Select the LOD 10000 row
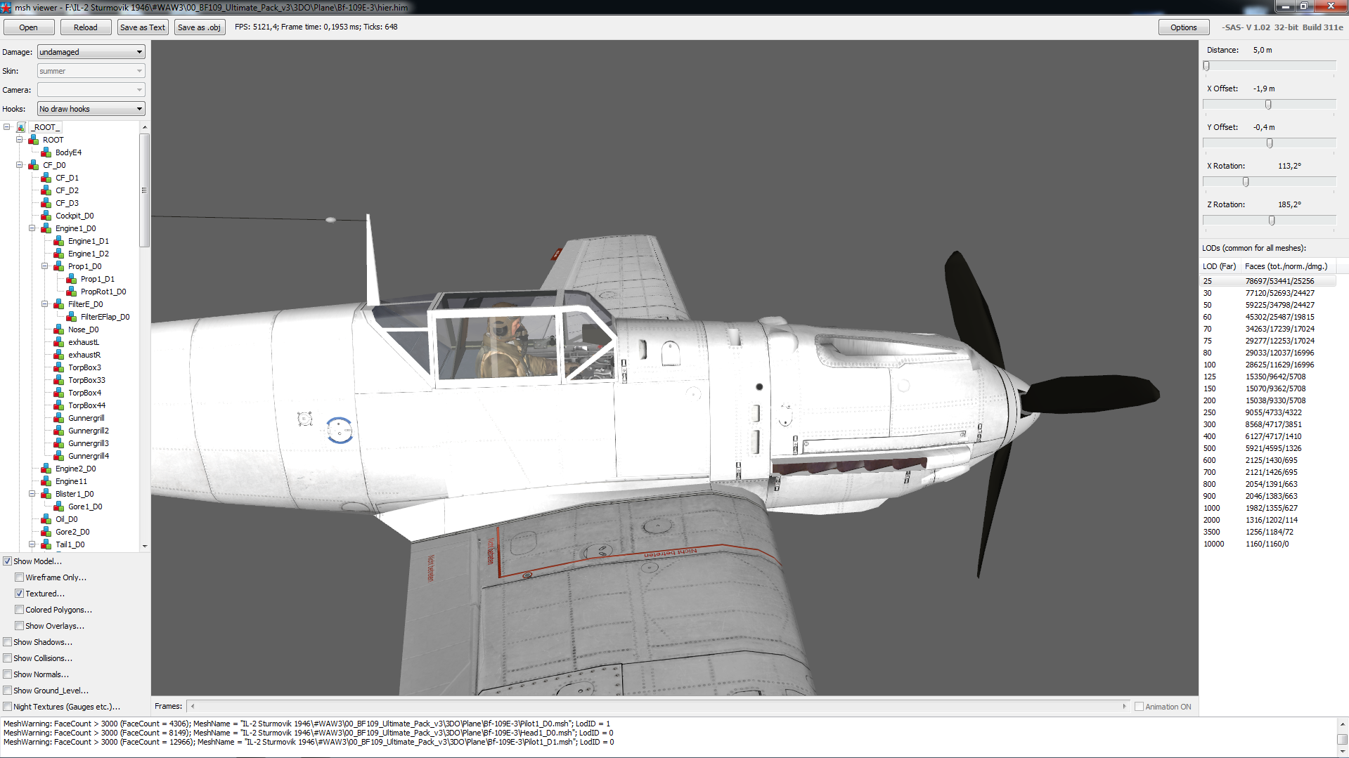 tap(1269, 544)
